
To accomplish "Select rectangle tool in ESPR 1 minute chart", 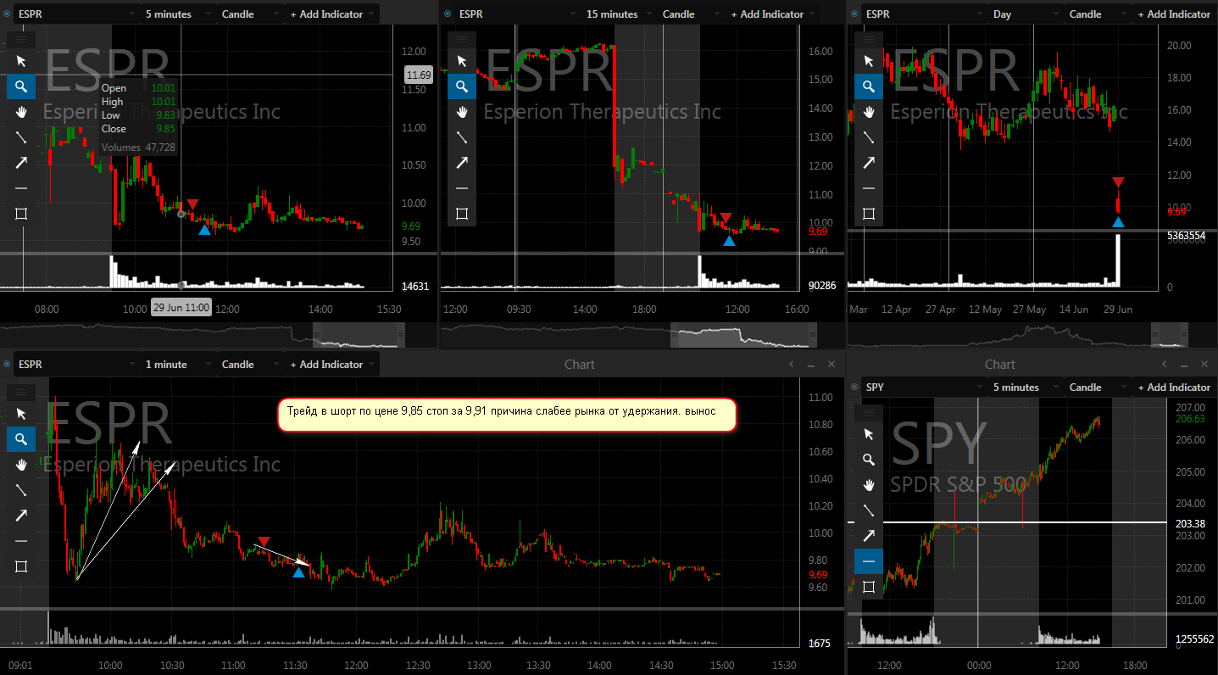I will click(21, 566).
